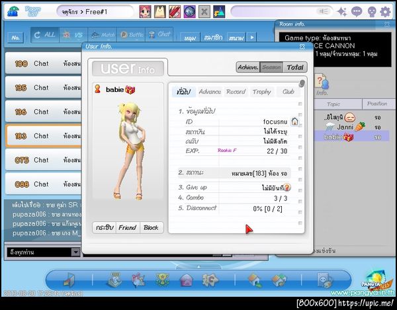Open the Record tab

tap(236, 92)
